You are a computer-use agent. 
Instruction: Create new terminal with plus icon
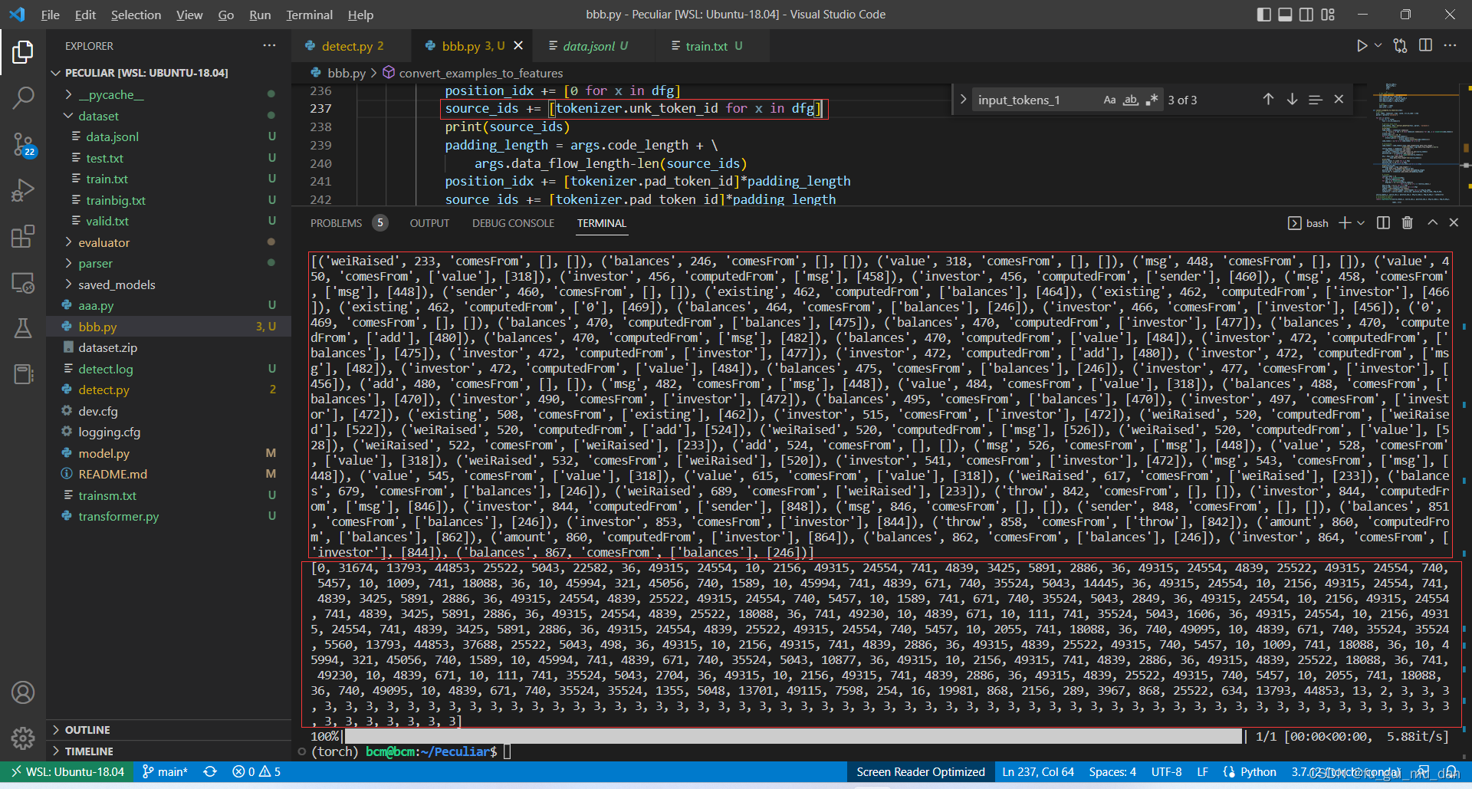click(x=1344, y=223)
